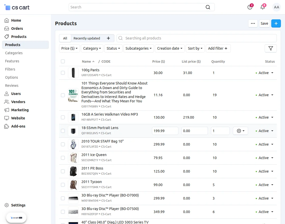285x224 pixels.
Task: Open the 16GB A Series Walkman Video MP3 product
Action: point(110,114)
